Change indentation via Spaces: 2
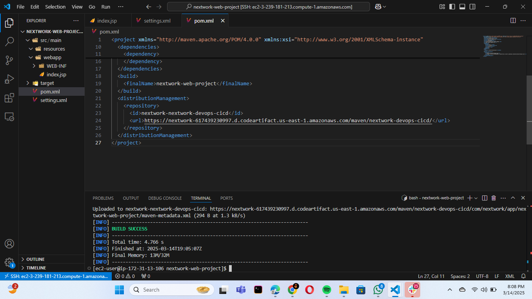Viewport: 532px width, 299px height. (x=460, y=276)
